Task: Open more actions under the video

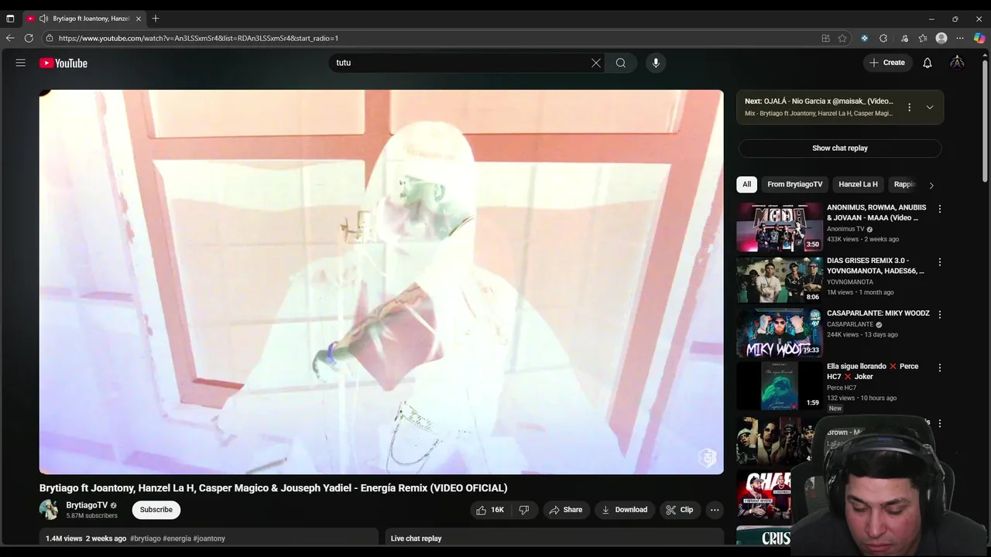Action: (715, 510)
